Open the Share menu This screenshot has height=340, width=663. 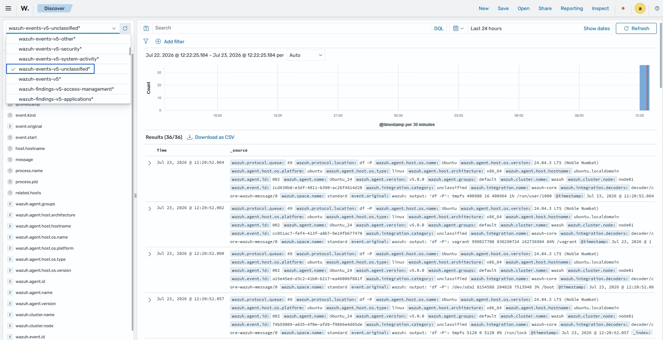coord(545,8)
